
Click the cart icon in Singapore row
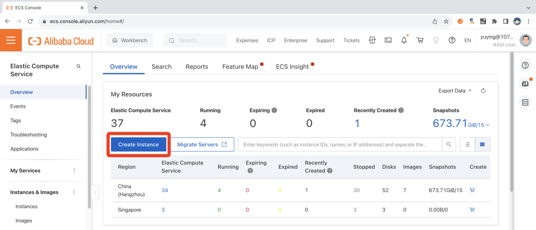[472, 210]
